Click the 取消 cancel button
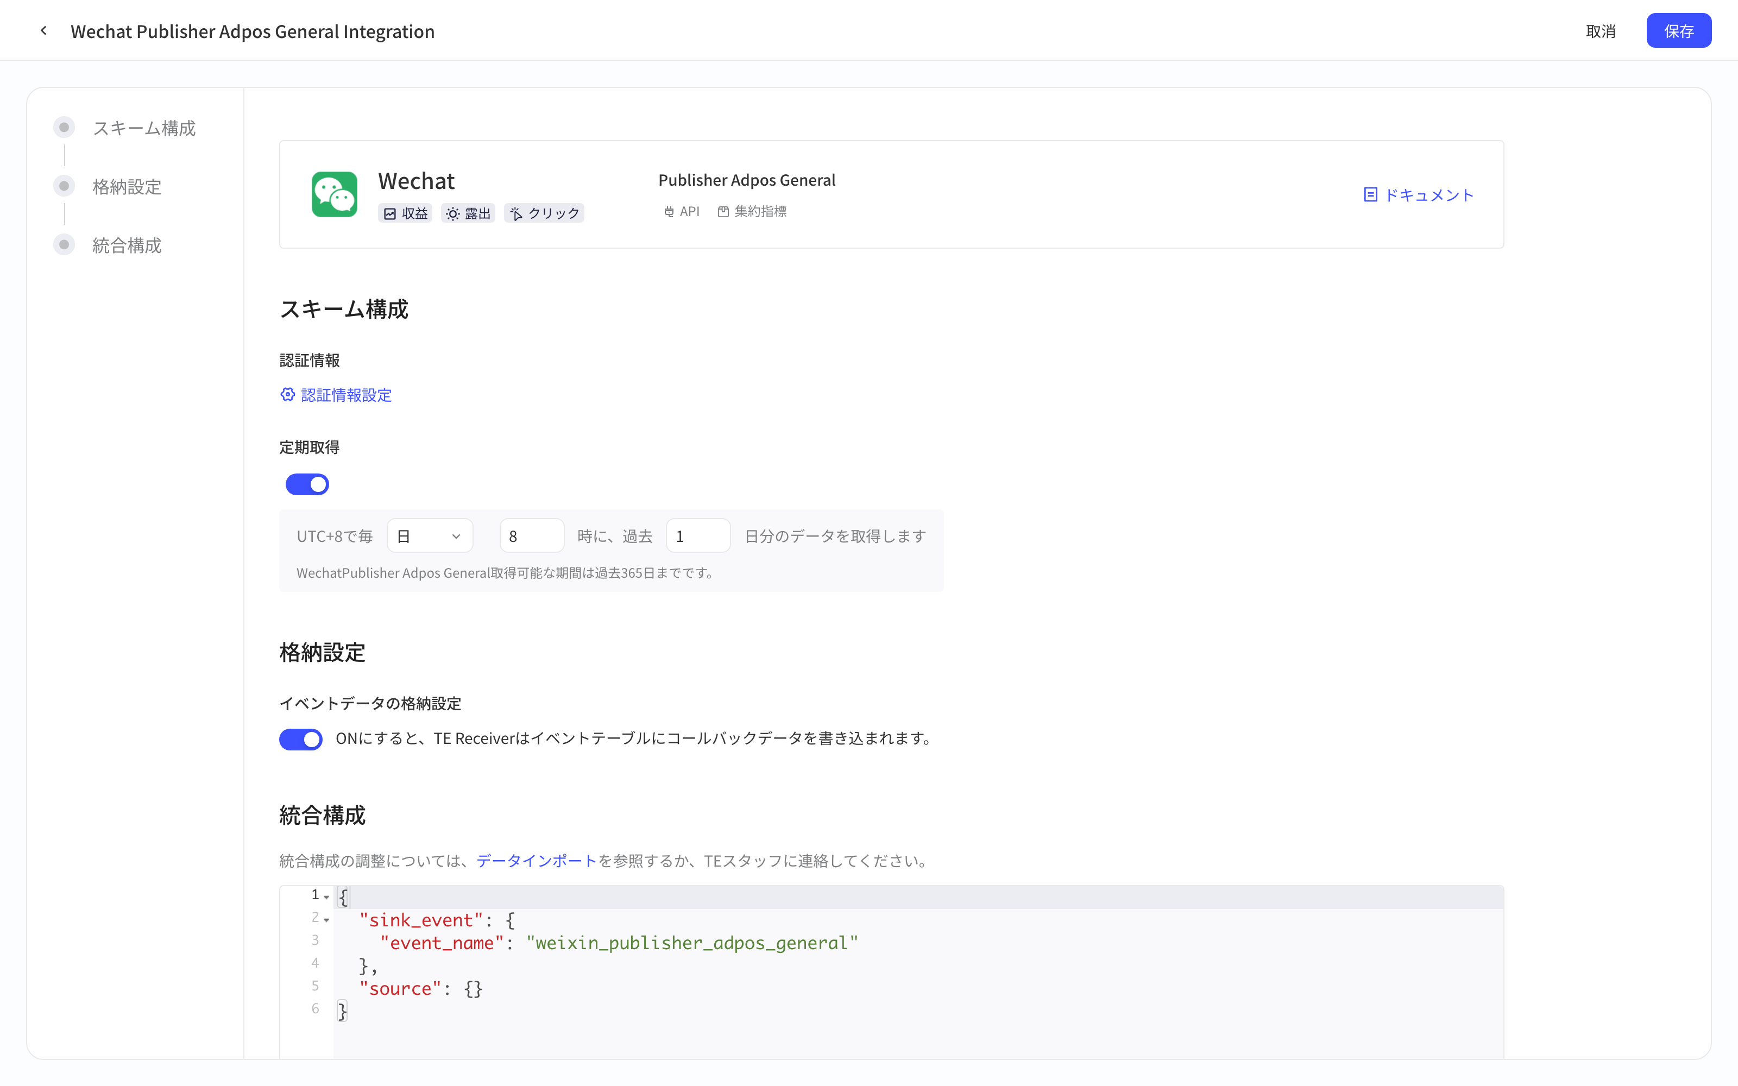Viewport: 1738px width, 1086px height. coord(1601,31)
